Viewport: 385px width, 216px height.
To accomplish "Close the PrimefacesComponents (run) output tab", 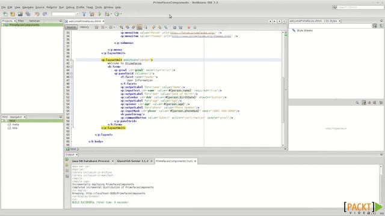I will [195, 161].
